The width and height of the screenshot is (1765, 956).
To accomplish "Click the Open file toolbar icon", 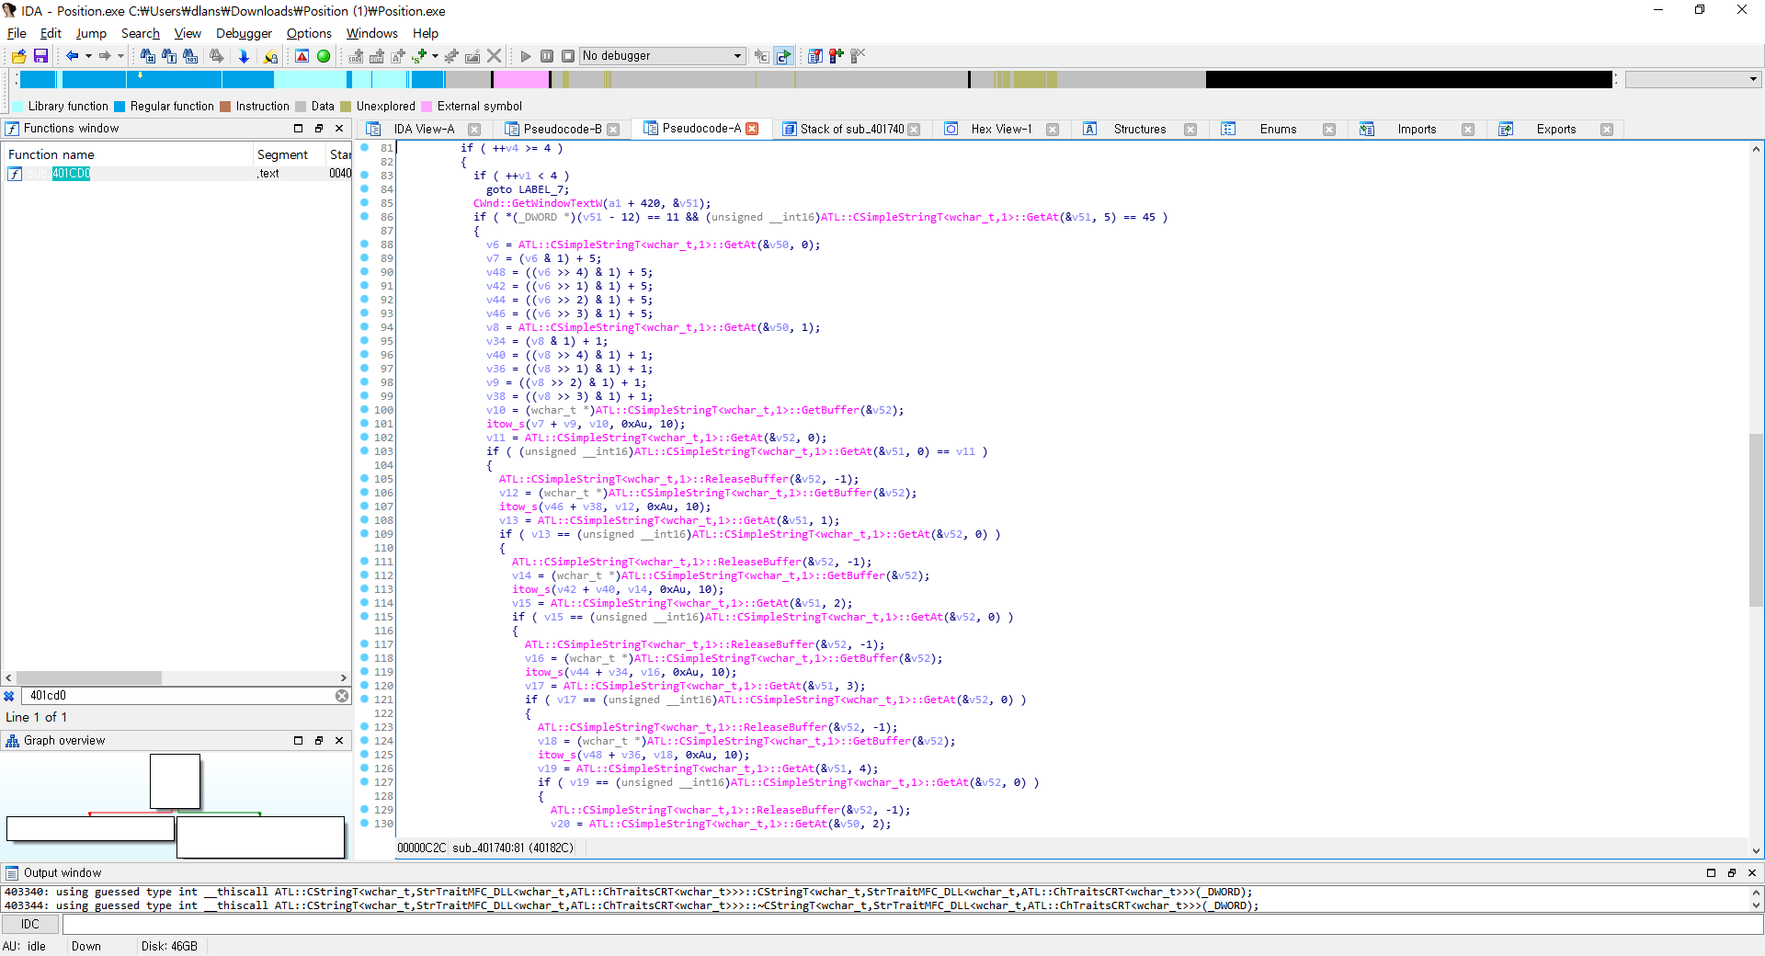I will tap(18, 56).
